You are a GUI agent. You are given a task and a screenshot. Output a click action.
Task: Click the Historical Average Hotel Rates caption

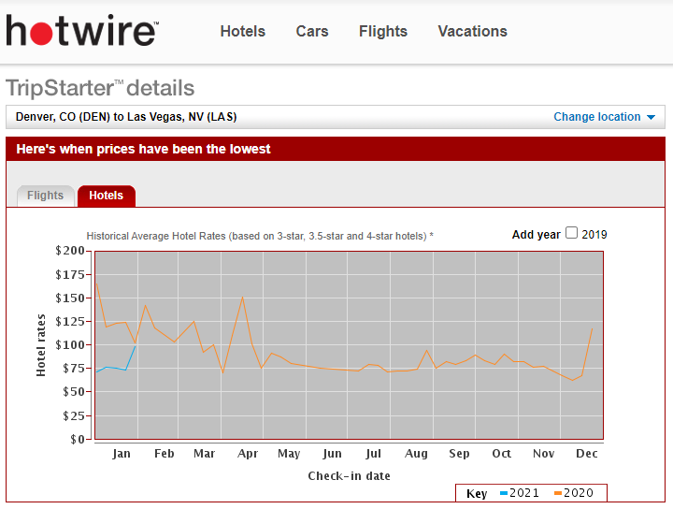click(x=260, y=236)
